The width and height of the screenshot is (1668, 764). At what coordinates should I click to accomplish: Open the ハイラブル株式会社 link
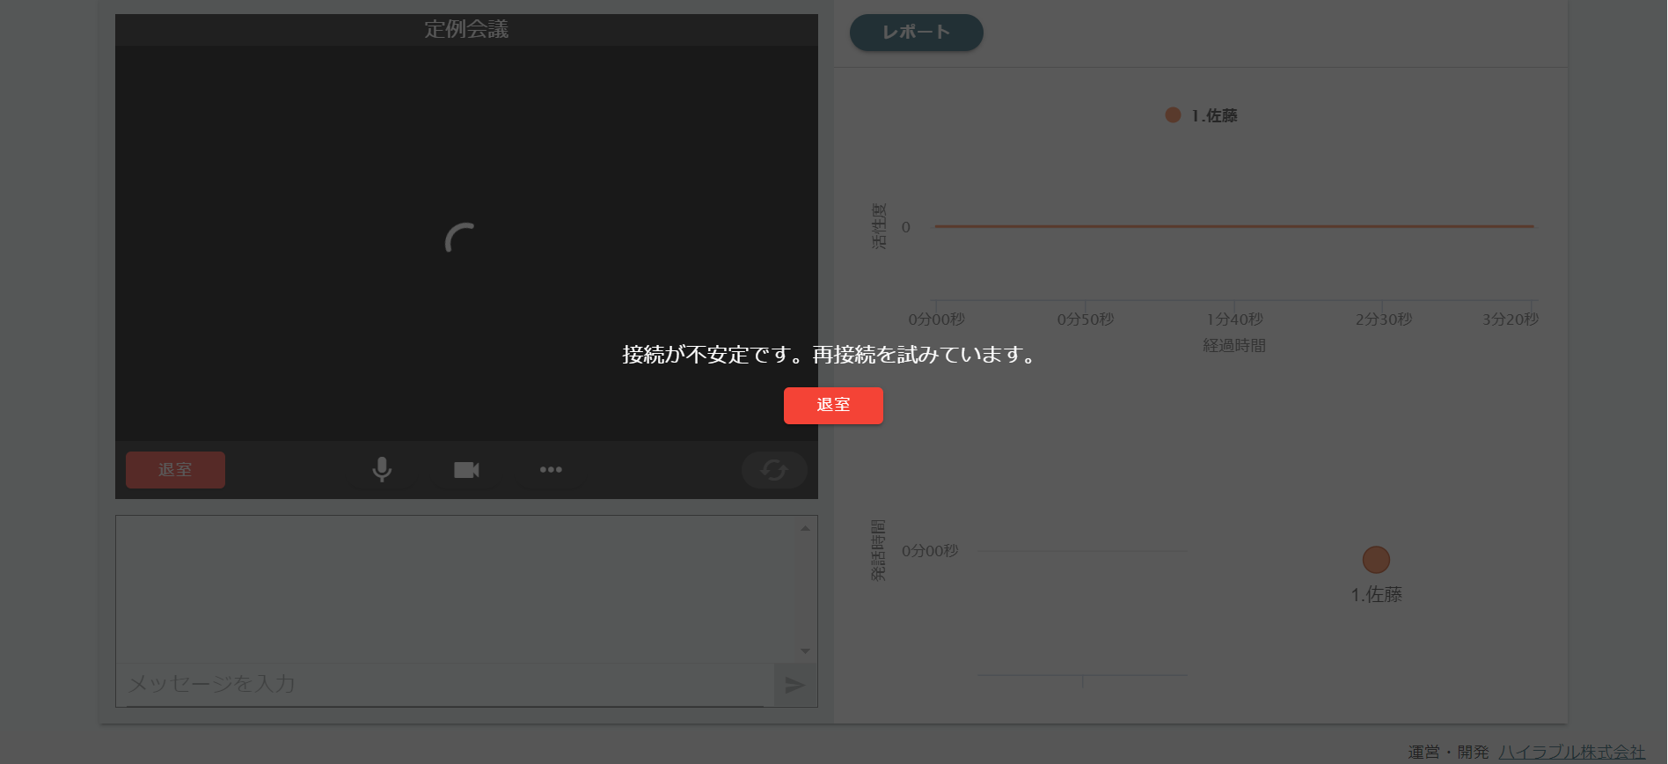1571,752
